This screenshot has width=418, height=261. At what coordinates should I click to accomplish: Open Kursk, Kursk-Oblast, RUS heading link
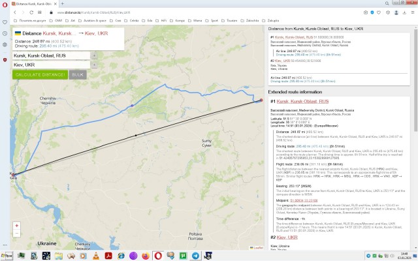pyautogui.click(x=302, y=101)
